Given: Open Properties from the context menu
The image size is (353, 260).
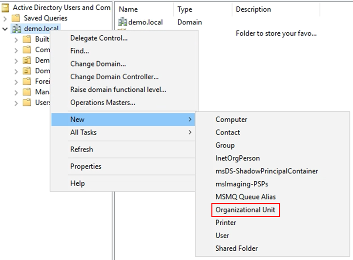Looking at the screenshot, I should pos(86,167).
